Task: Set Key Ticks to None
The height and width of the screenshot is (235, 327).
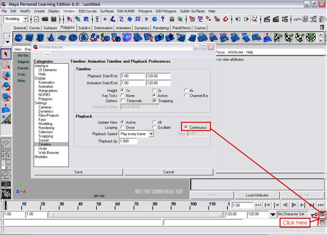Action: pyautogui.click(x=122, y=95)
